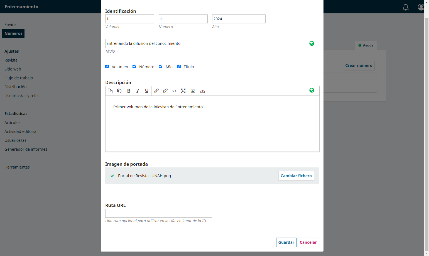Open Herramientas in sidebar
The height and width of the screenshot is (256, 429).
pyautogui.click(x=17, y=167)
